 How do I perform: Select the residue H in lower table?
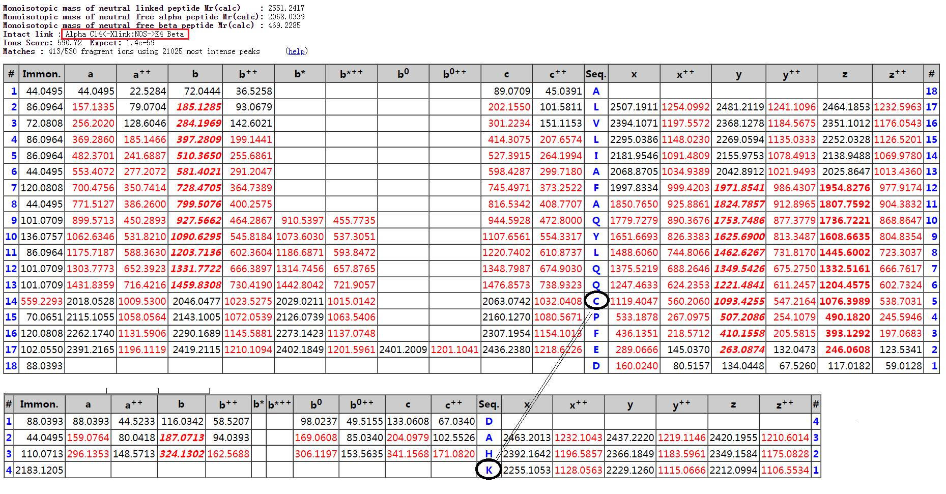(x=489, y=454)
